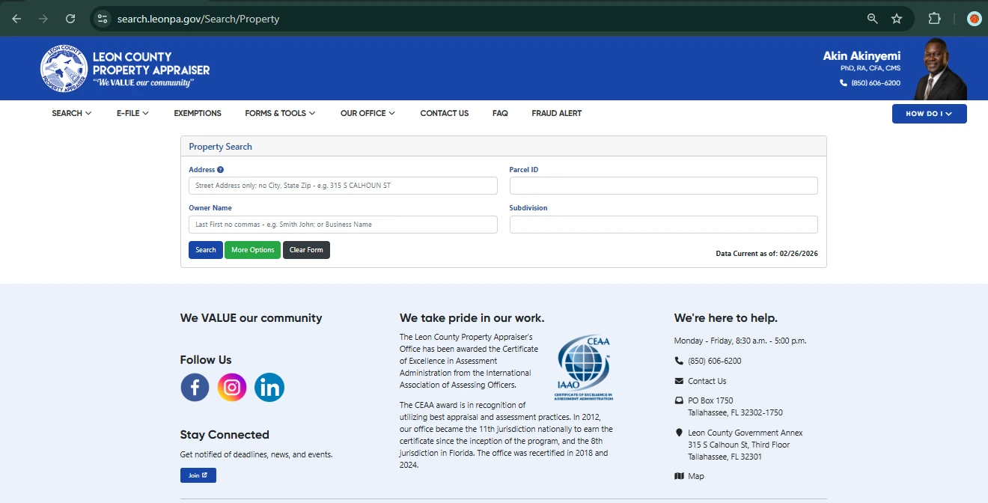Viewport: 988px width, 503px height.
Task: Expand the SEARCH dropdown menu
Action: pos(71,113)
